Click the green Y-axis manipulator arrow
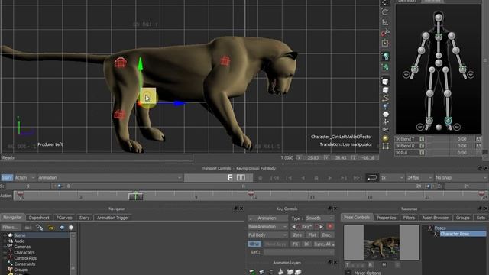489x275 pixels. click(x=141, y=63)
